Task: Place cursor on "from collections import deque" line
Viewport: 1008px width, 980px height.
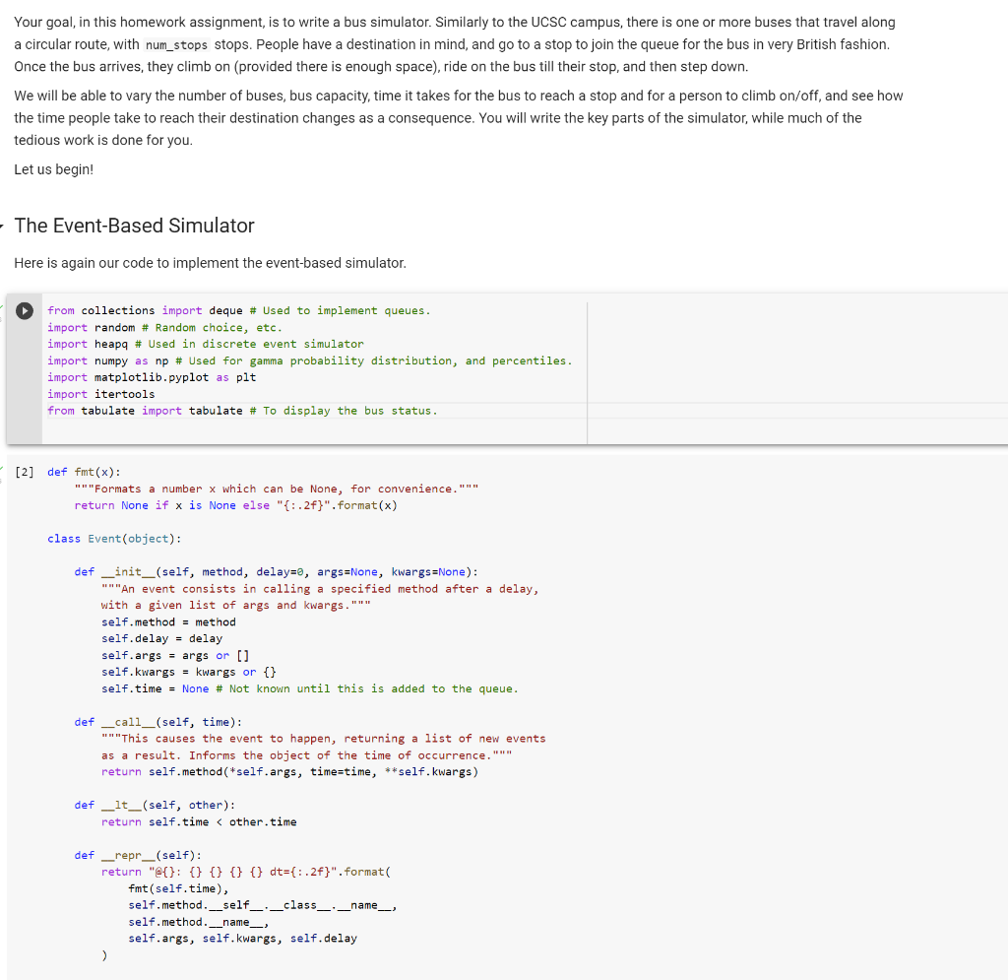Action: (238, 310)
